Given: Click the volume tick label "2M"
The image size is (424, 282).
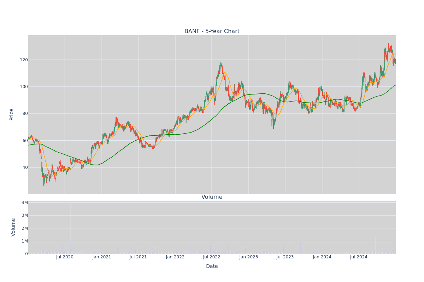Looking at the screenshot, I should [25, 228].
